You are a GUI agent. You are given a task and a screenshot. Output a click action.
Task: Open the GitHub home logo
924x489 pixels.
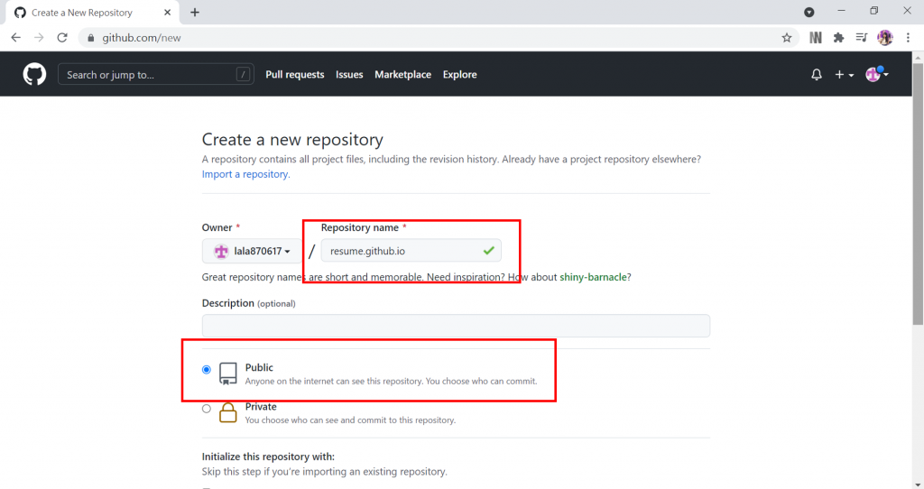point(34,74)
